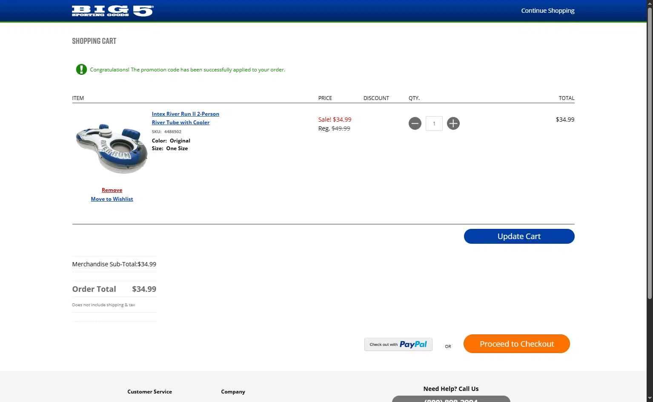
Task: Move the river tube to Wishlist
Action: pyautogui.click(x=112, y=199)
